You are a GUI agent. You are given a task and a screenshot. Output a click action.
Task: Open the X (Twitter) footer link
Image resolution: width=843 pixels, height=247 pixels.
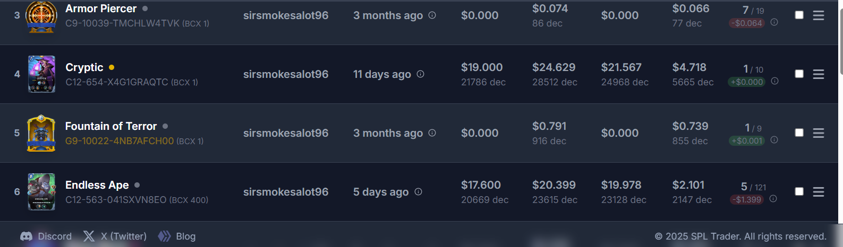pyautogui.click(x=115, y=236)
